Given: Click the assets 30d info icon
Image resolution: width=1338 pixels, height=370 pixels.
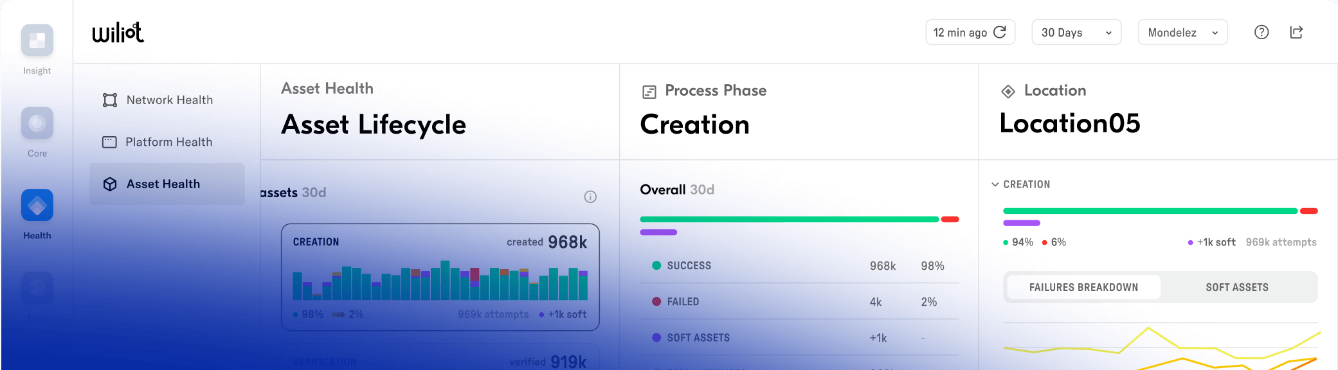Looking at the screenshot, I should 590,197.
